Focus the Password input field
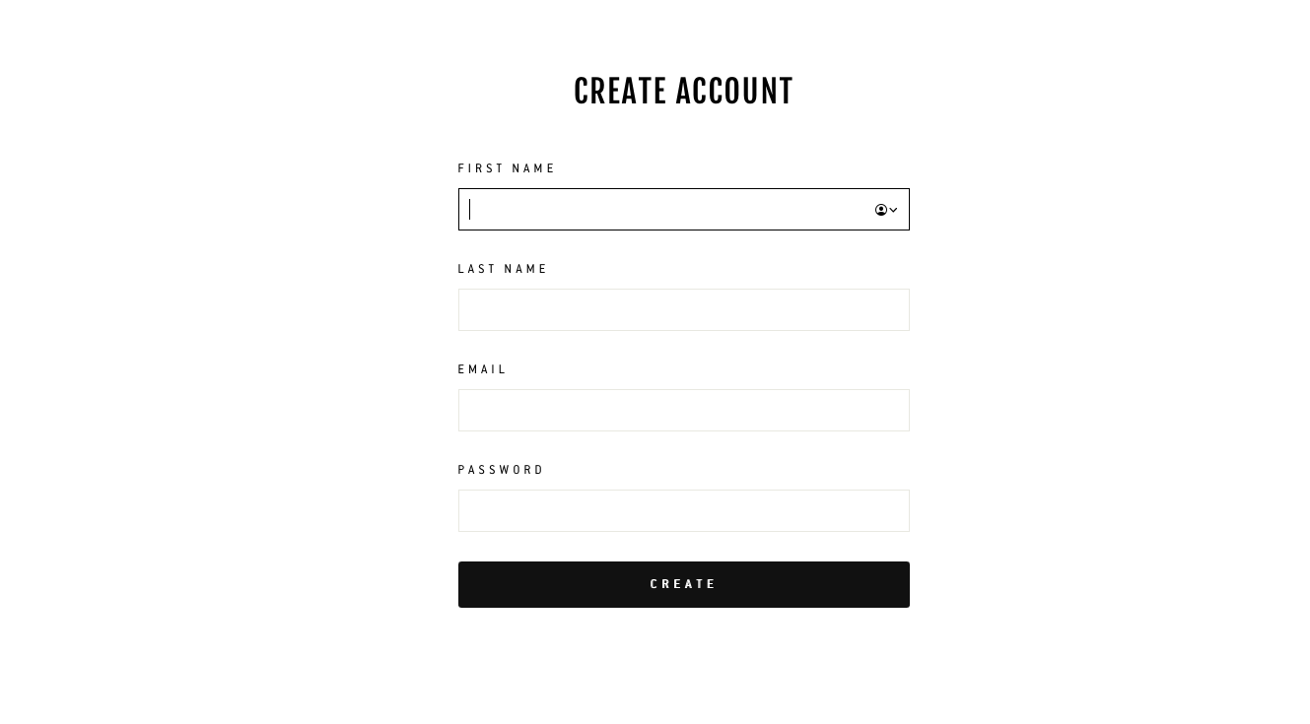 click(x=683, y=511)
